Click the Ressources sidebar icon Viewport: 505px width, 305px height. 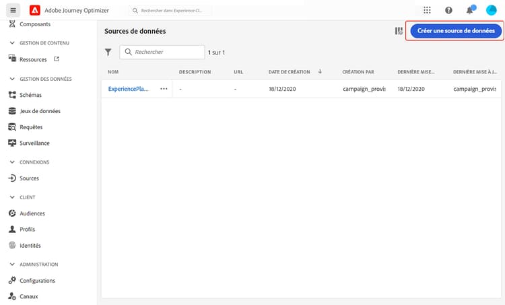[x=12, y=59]
